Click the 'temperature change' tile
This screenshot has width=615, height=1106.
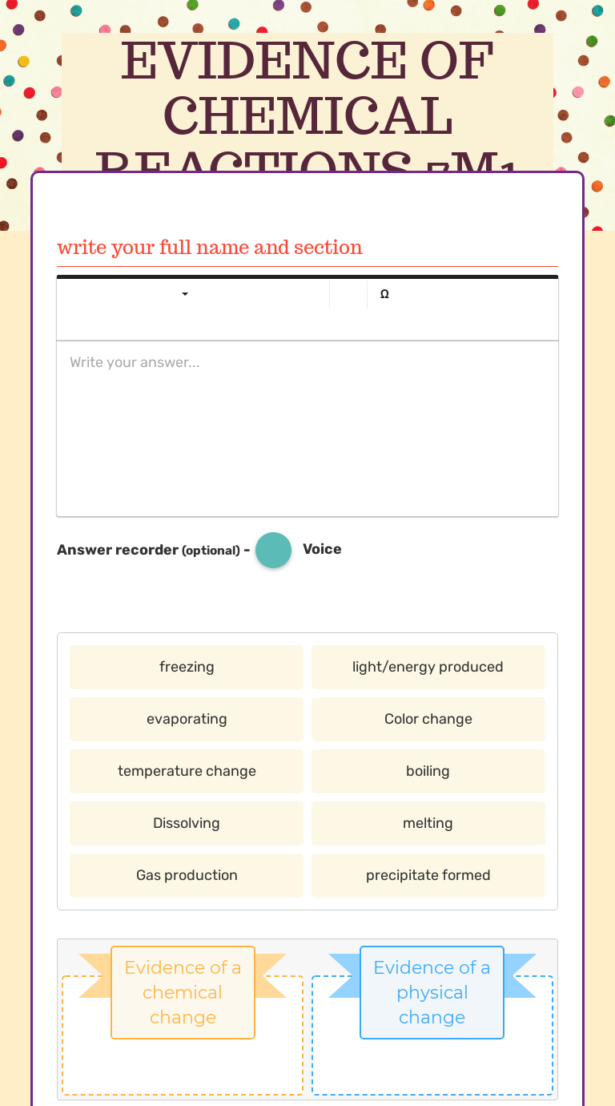[187, 771]
